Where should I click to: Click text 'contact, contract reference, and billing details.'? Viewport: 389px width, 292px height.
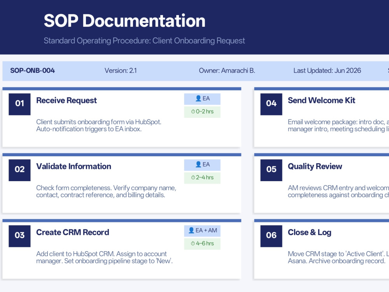(100, 195)
